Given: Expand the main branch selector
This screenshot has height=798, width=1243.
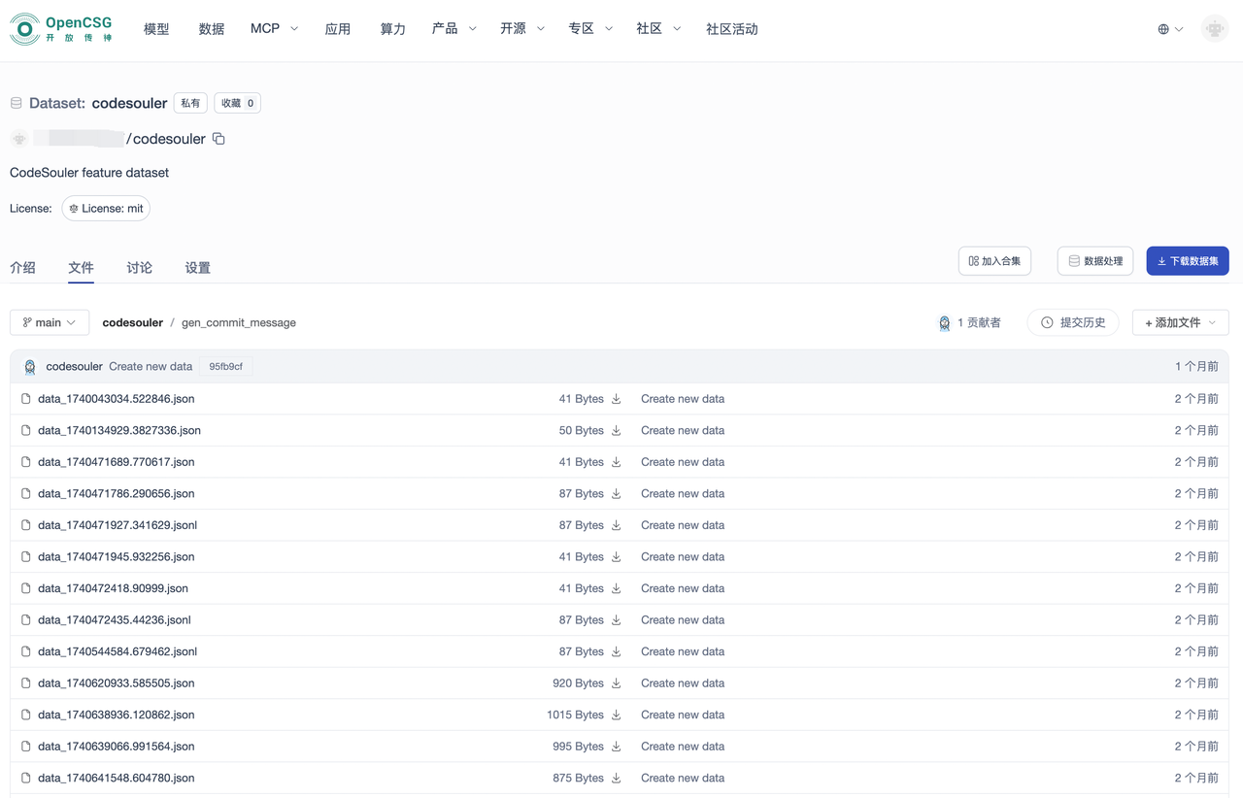Looking at the screenshot, I should (x=50, y=322).
